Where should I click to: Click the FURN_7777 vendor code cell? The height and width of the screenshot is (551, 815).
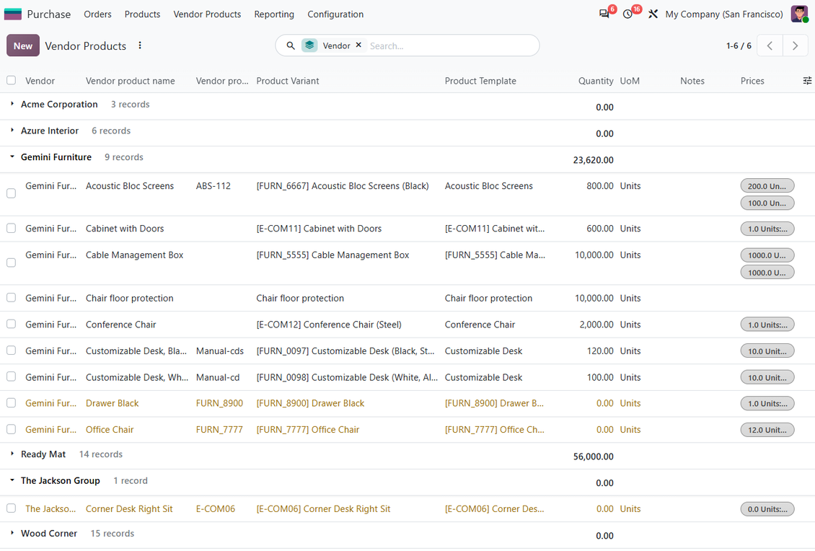point(219,430)
